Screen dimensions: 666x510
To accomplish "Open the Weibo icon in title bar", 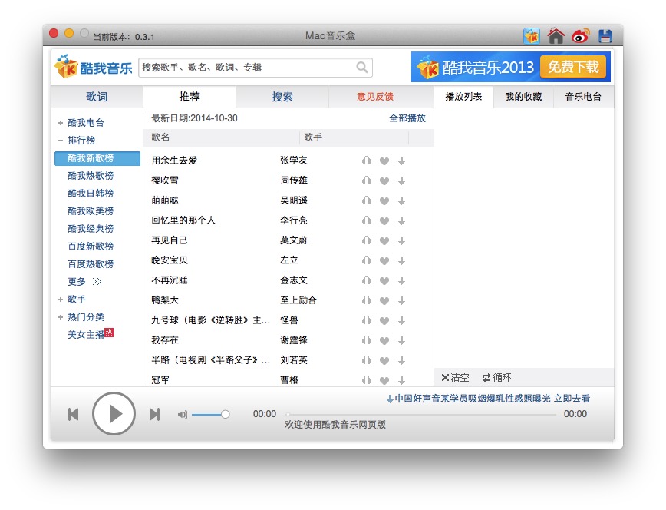I will click(x=581, y=36).
